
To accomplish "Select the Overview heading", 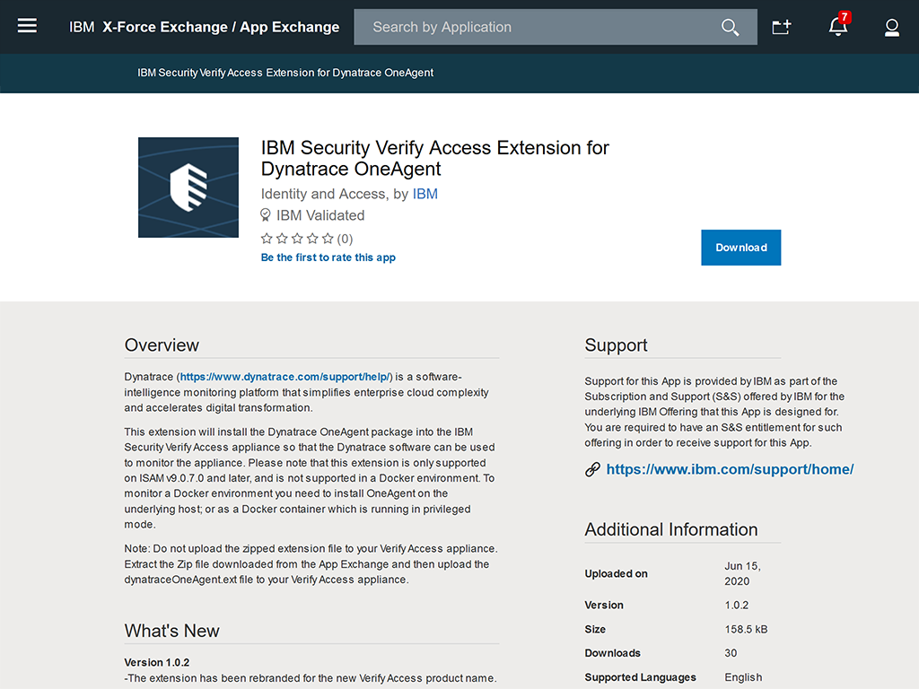I will point(162,345).
